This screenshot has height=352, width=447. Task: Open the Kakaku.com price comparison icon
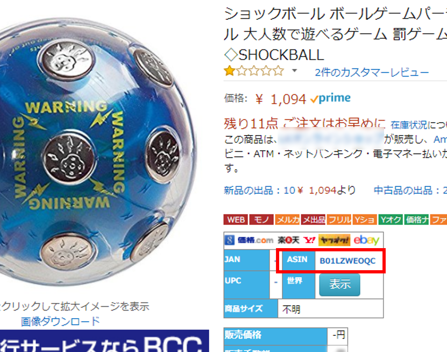pos(256,240)
